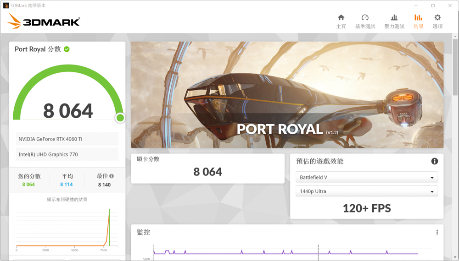Screen dimensions: 459x261
Task: Click the benchmark gauge icon
Action: 365,17
